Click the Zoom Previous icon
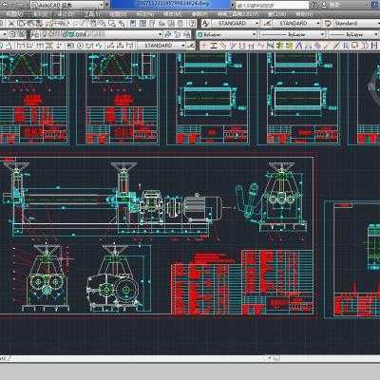Screen dimensions: 380x380 [x=122, y=24]
